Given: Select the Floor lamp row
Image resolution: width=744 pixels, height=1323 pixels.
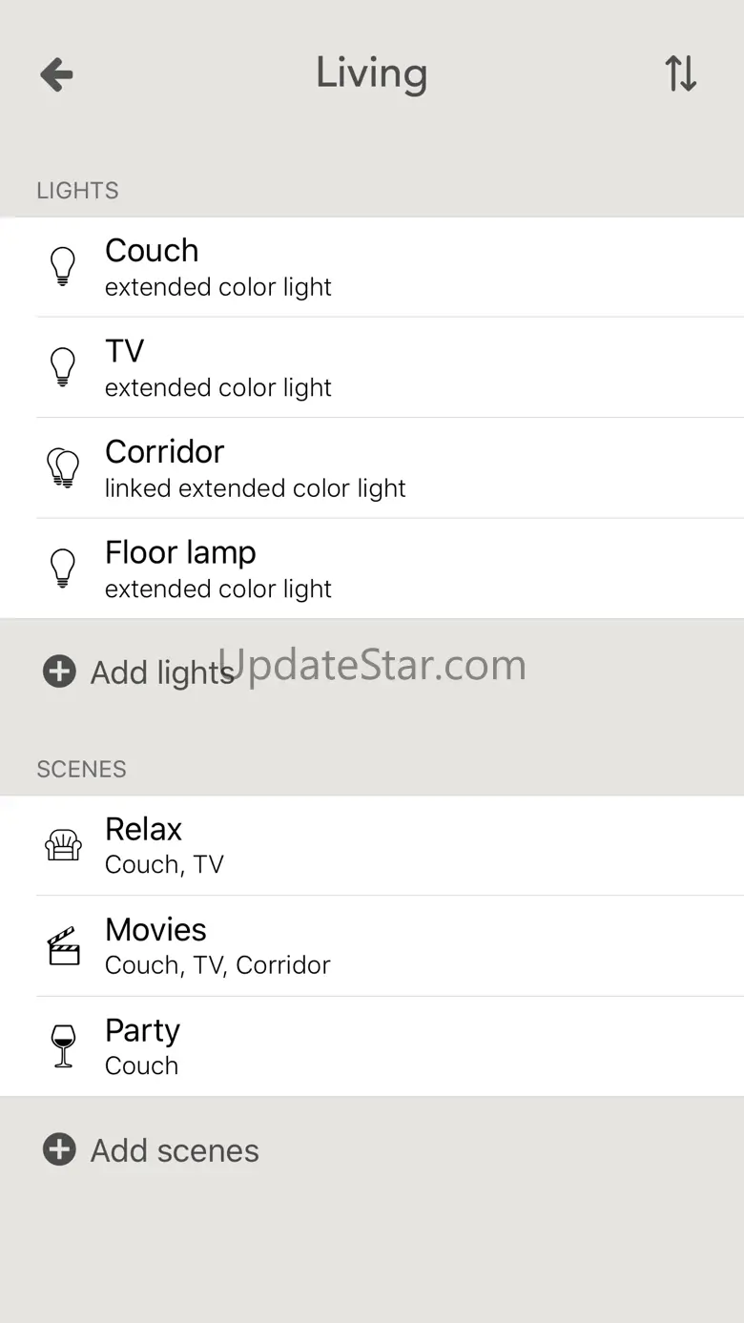Looking at the screenshot, I should (x=382, y=569).
